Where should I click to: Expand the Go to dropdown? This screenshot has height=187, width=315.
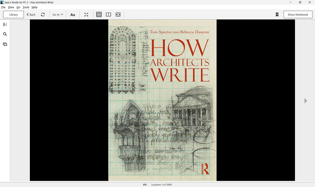click(x=58, y=15)
